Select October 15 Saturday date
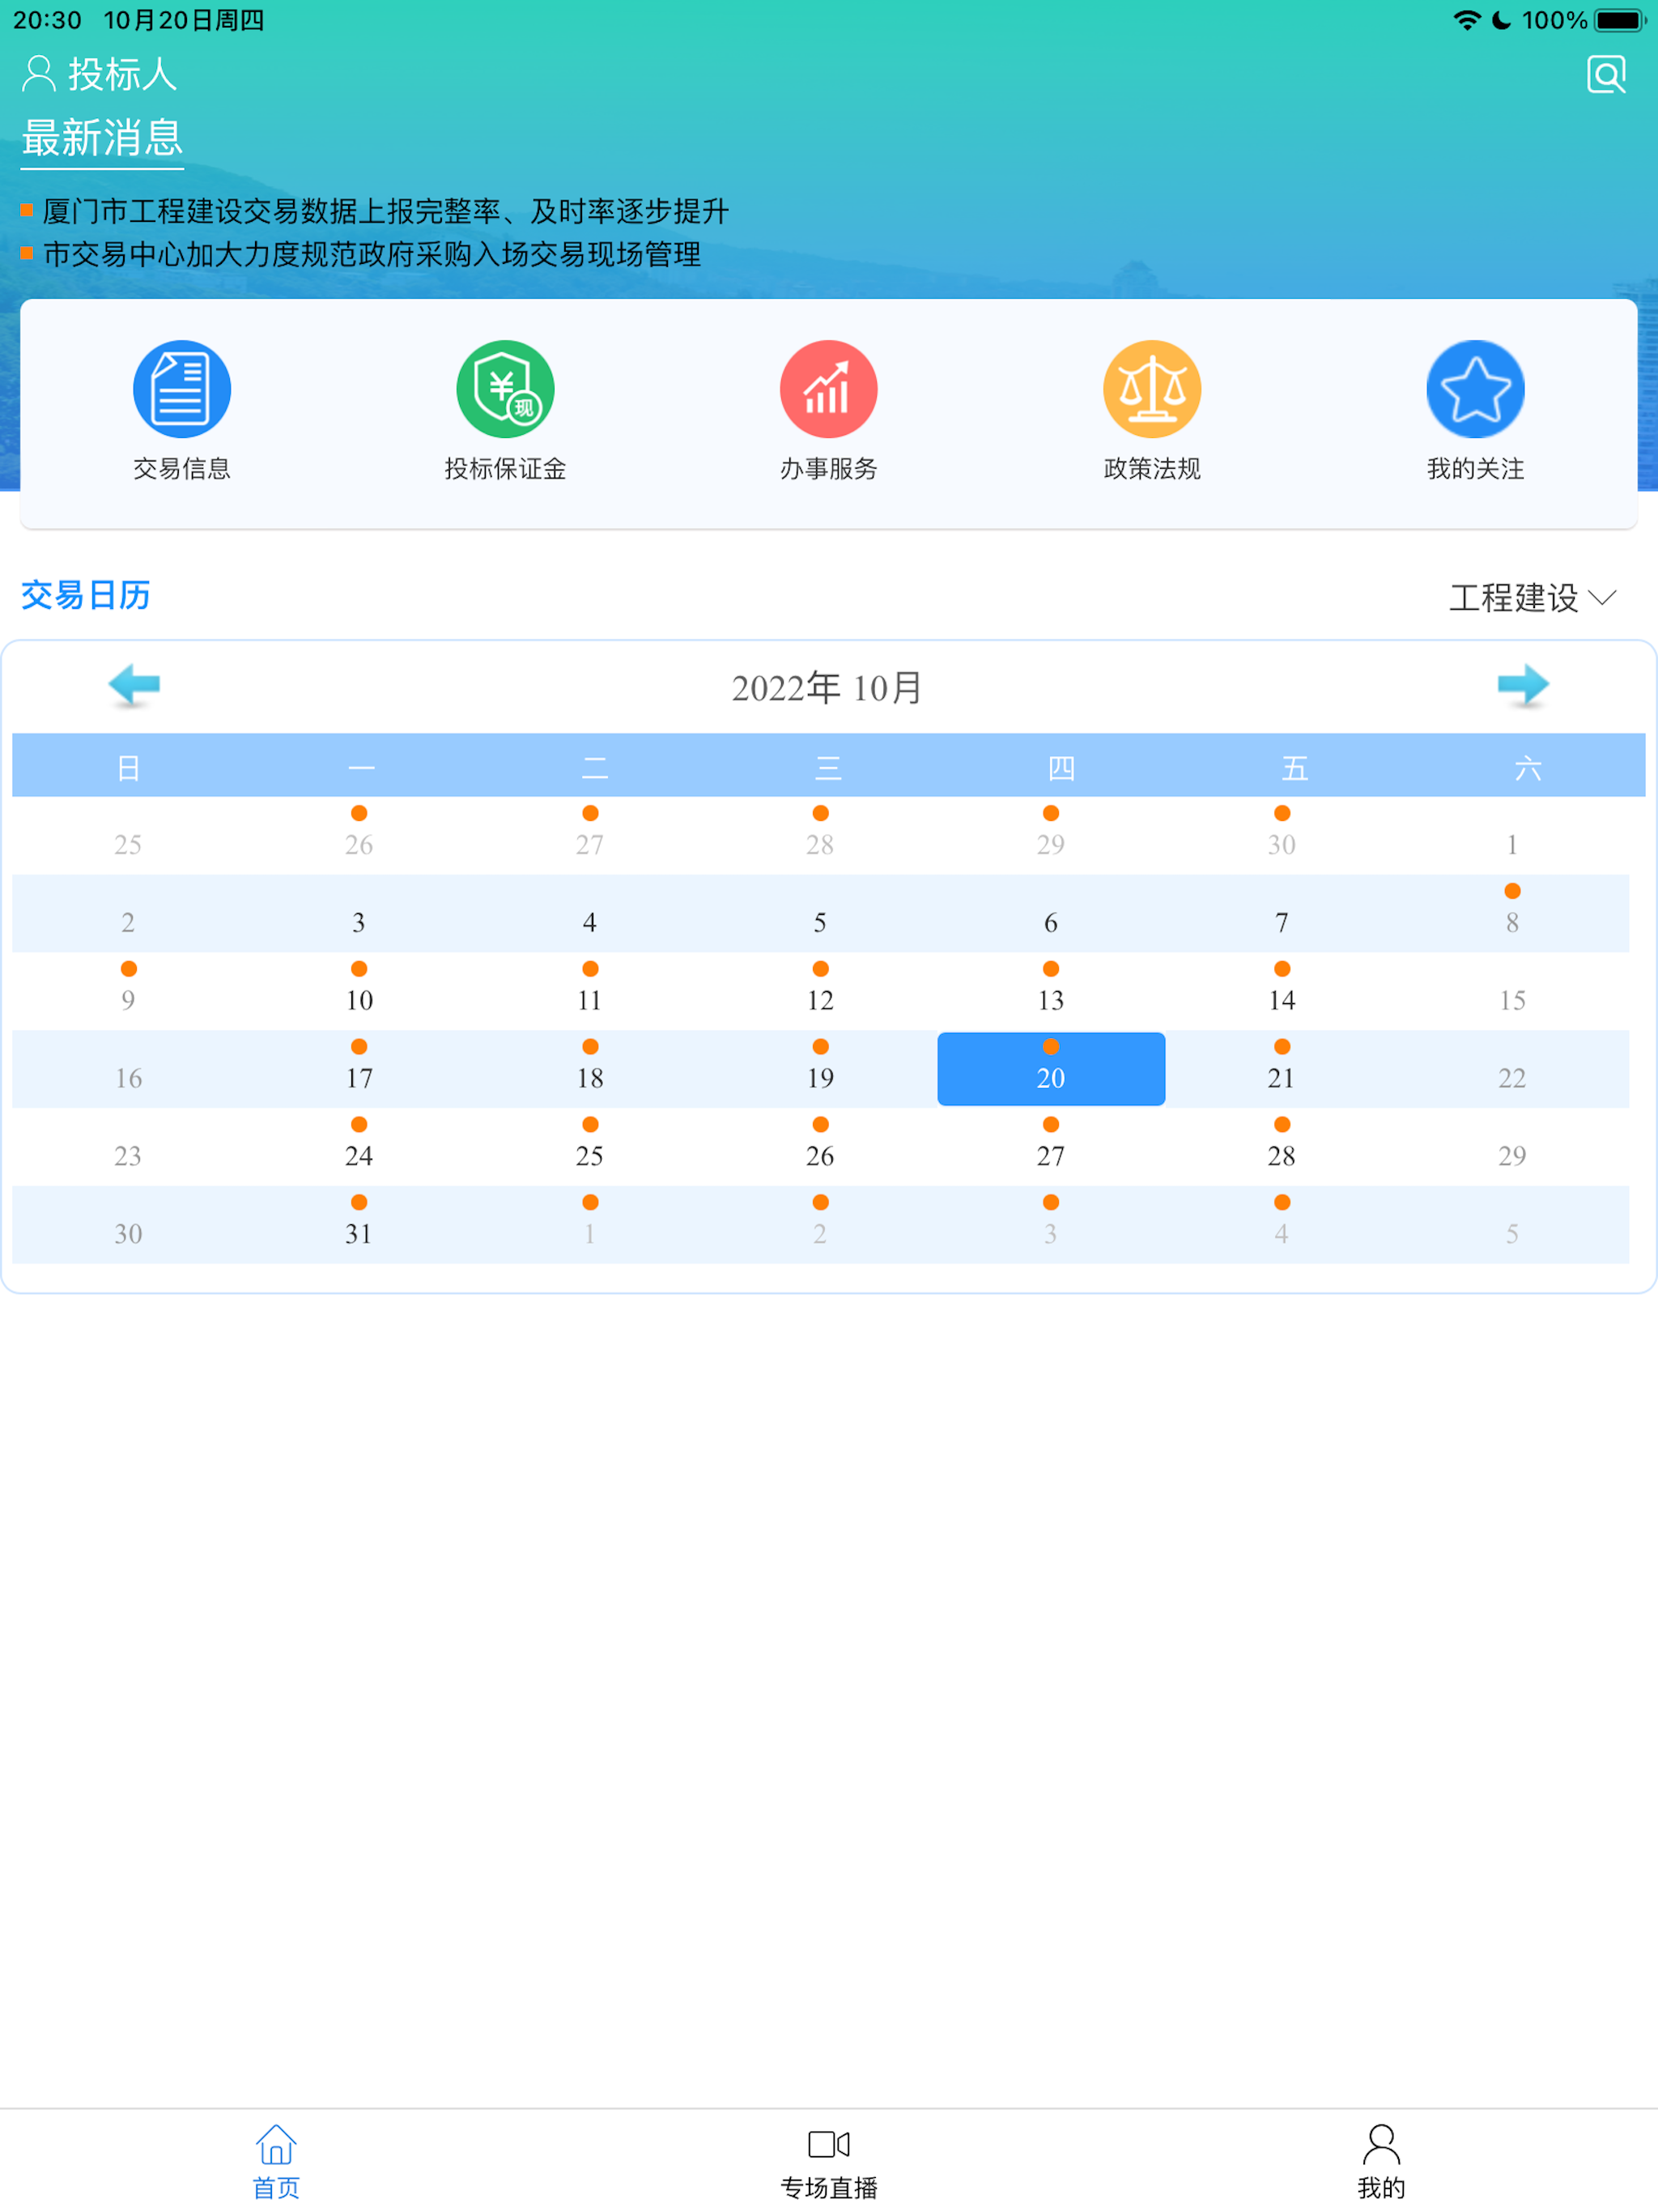Viewport: 1658px width, 2212px height. coord(1512,990)
